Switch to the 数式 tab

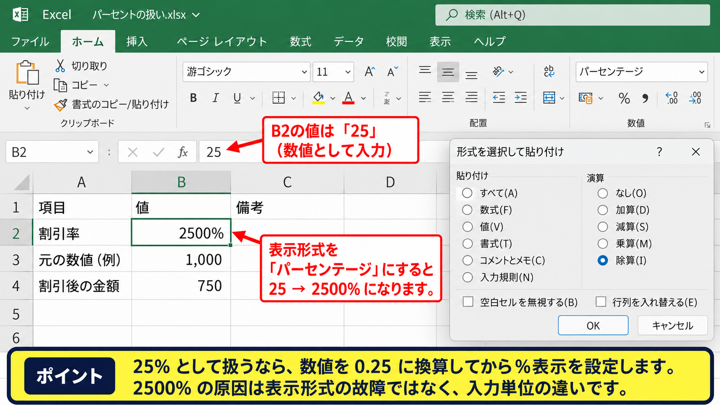coord(300,41)
